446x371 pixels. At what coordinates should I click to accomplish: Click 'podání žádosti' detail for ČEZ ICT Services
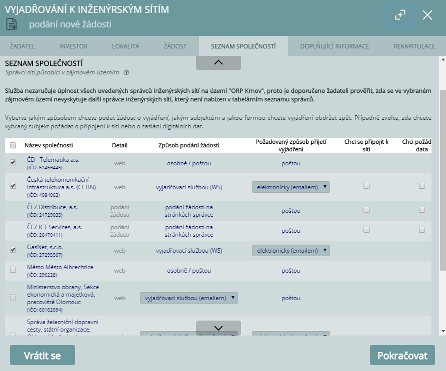point(119,231)
